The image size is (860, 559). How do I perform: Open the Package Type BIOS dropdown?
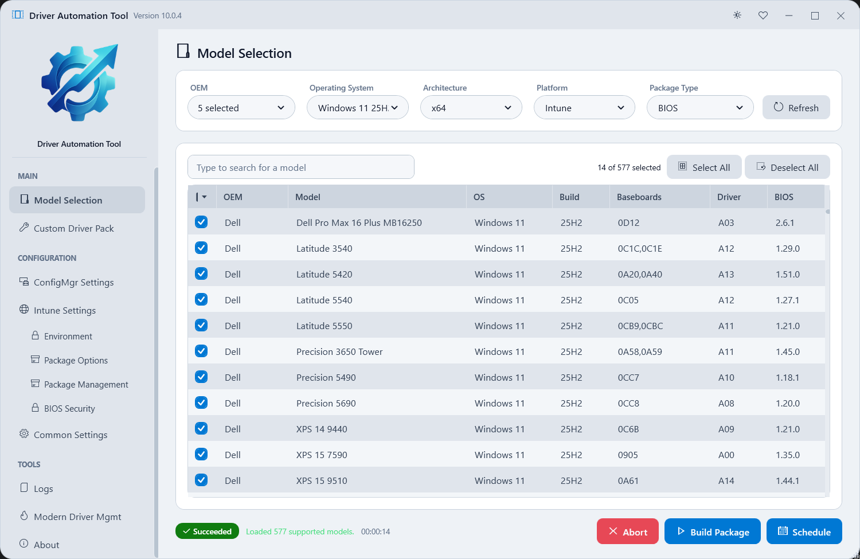point(700,108)
